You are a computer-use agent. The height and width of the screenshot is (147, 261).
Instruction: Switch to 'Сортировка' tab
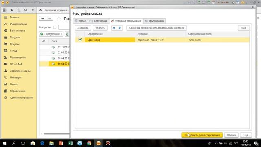98,21
